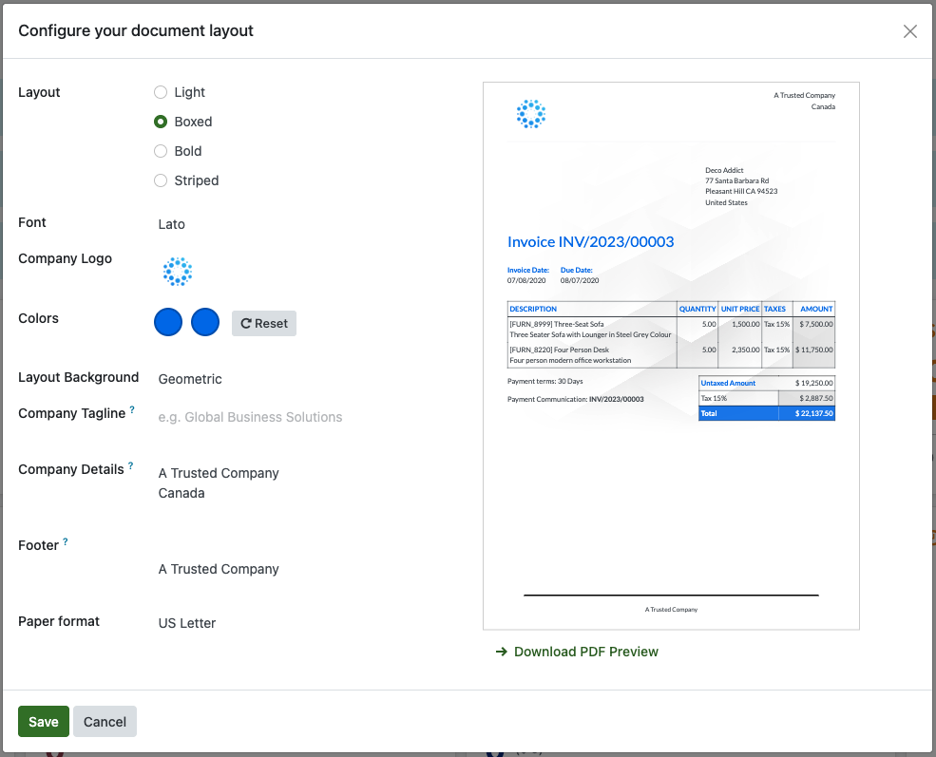Cancel the layout configuration
The height and width of the screenshot is (757, 936).
pos(105,722)
